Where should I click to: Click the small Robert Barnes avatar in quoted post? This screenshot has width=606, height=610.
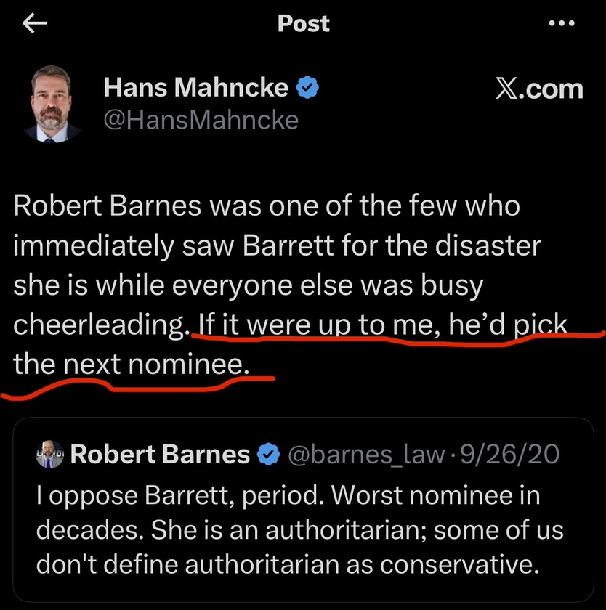click(x=50, y=455)
